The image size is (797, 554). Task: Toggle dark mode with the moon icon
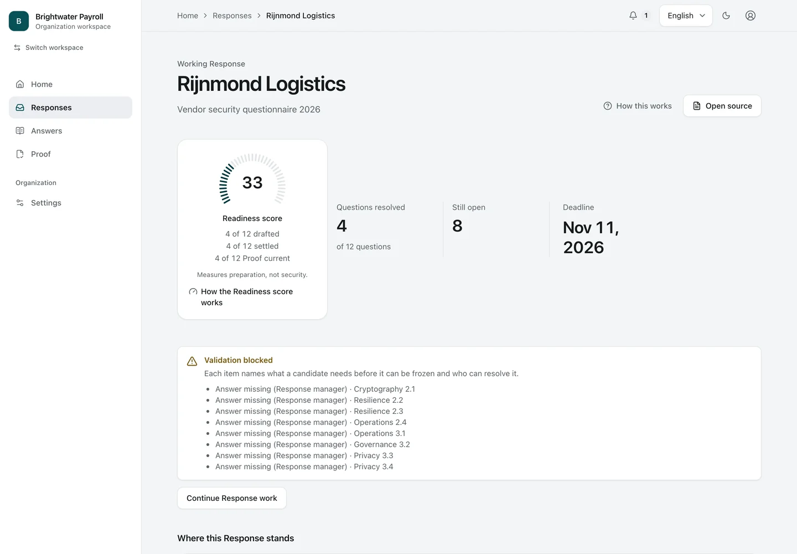pos(726,16)
